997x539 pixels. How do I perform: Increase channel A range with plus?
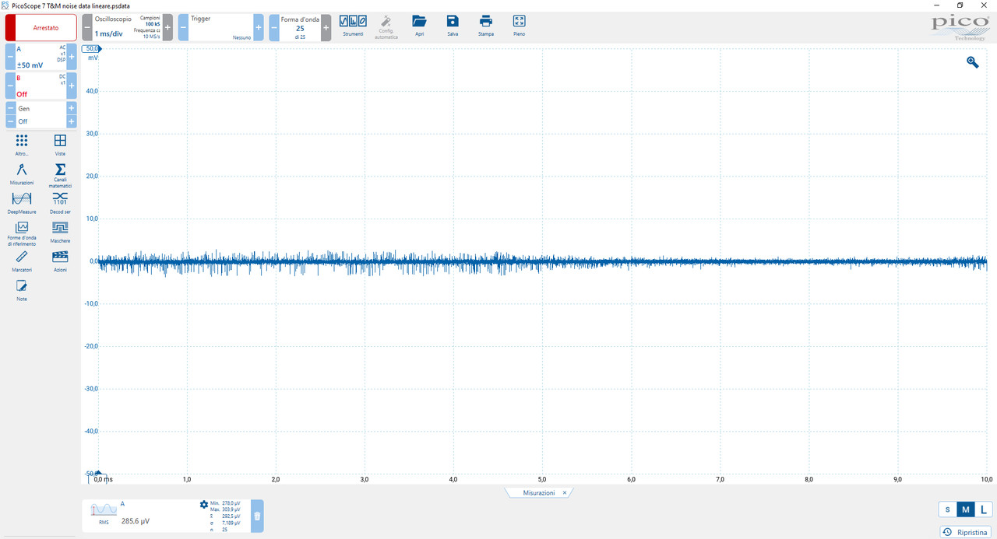pos(72,57)
